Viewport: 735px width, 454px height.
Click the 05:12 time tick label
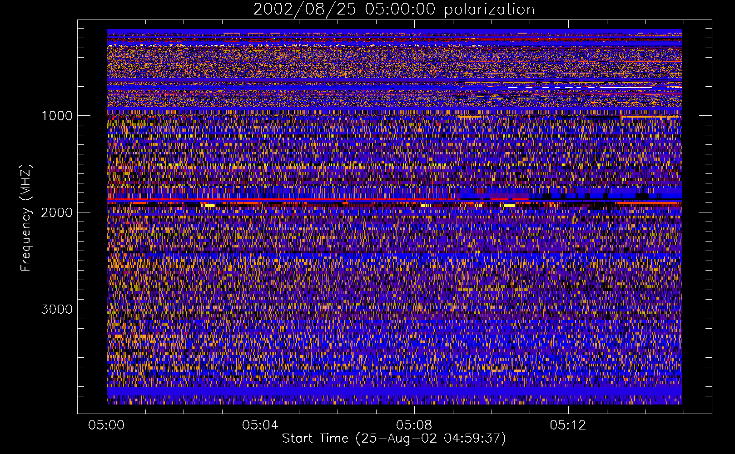coord(568,425)
